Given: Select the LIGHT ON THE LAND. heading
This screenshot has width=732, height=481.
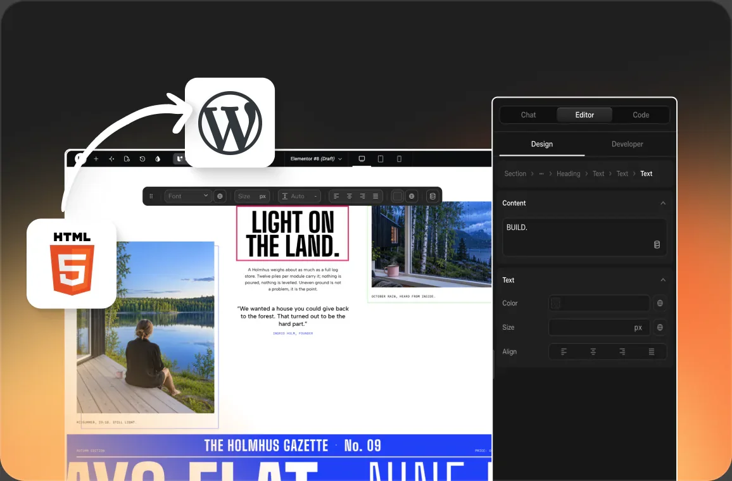Looking at the screenshot, I should point(293,234).
